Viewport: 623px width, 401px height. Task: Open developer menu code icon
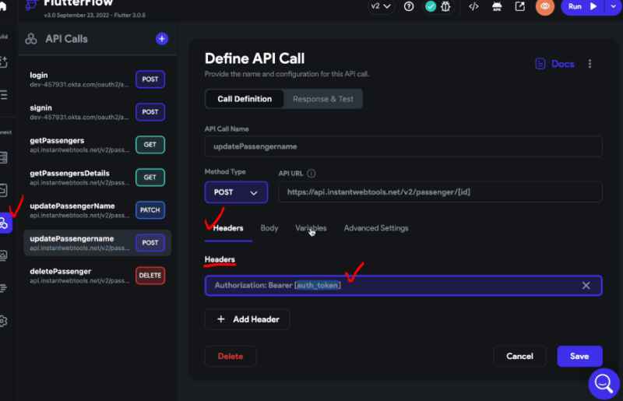point(473,6)
